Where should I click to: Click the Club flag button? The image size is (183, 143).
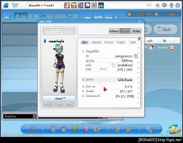(165, 29)
